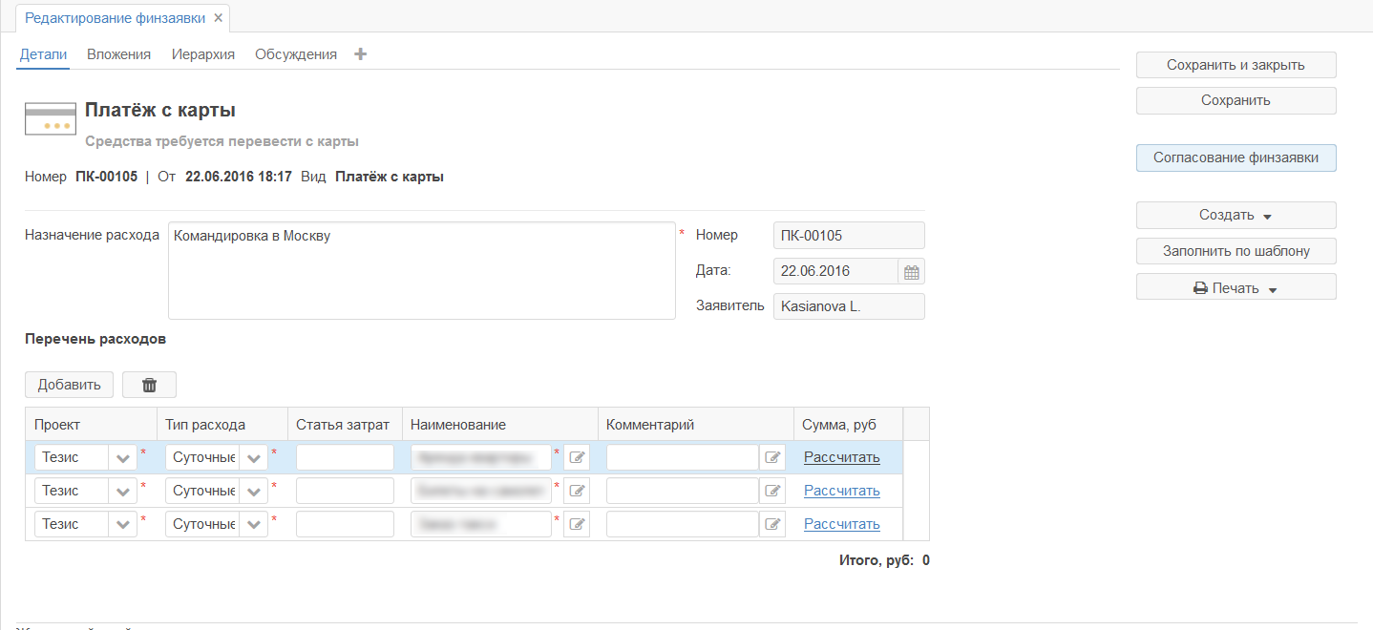Delete selected expense with trash icon
Screen dimensions: 1373x630
click(x=149, y=385)
